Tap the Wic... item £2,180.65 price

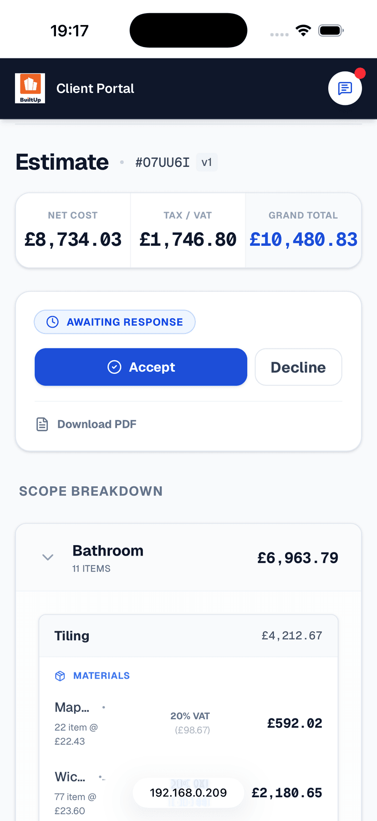[287, 793]
